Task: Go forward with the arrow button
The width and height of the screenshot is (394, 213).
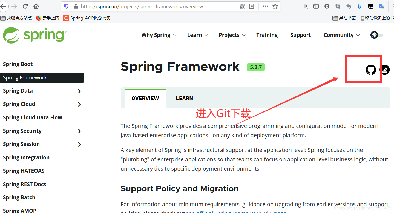Action: coord(14,6)
